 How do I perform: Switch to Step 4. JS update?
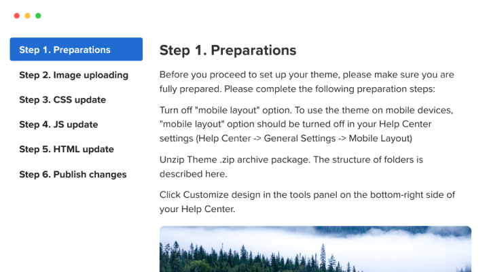(x=58, y=124)
